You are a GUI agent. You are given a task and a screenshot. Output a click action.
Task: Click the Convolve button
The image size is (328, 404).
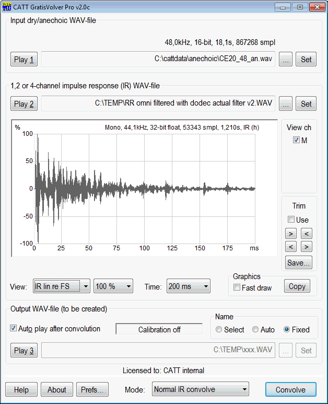(290, 389)
